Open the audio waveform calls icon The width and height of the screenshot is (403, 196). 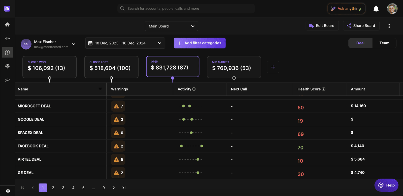7,38
